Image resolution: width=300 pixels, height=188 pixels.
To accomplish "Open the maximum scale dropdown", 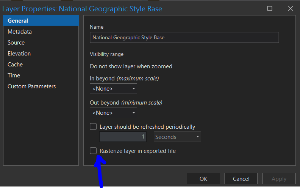I will [113, 89].
